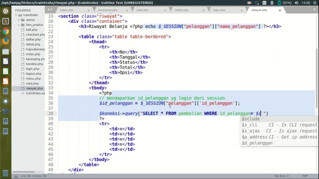Click line number 38 in the gutter
Screen dimensions: 319x179
coord(51,113)
